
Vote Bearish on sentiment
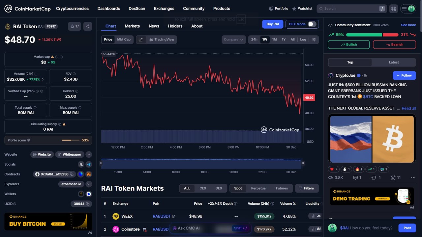click(394, 44)
